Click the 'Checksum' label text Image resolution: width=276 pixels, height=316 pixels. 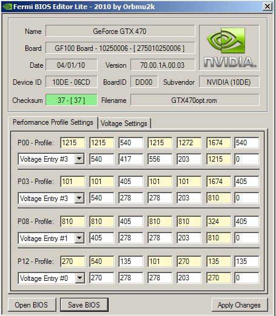click(x=27, y=100)
